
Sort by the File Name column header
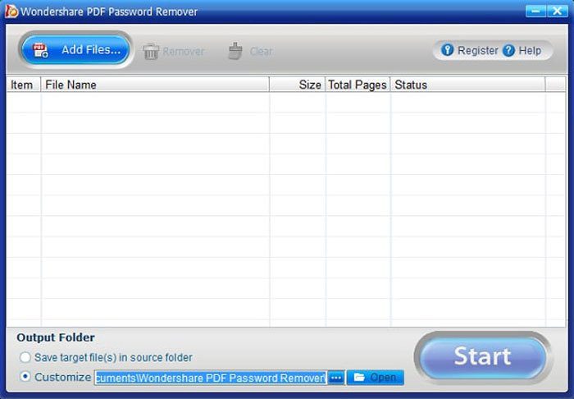155,85
